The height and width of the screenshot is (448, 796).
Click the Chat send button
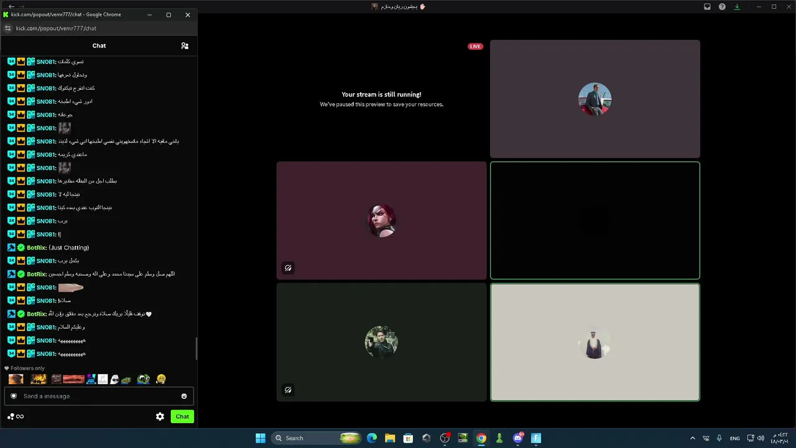coord(182,416)
